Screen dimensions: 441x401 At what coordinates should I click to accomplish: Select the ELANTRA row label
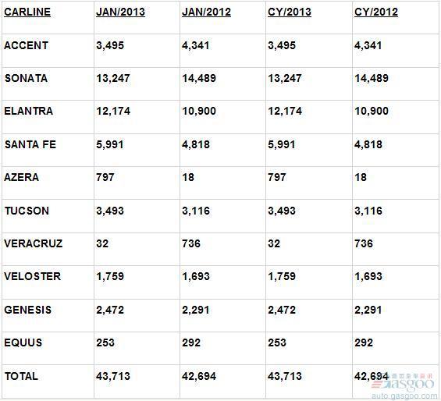[x=28, y=111]
